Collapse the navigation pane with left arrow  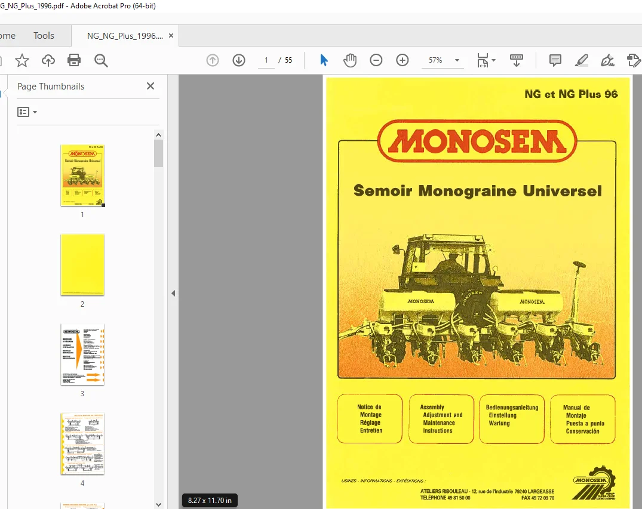[x=173, y=294]
